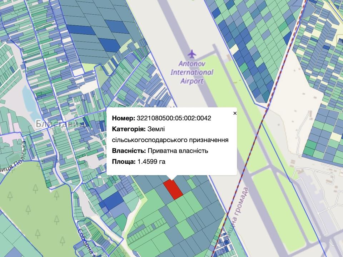This screenshot has width=343, height=257.
Task: Click the сільськогосподарського призначення text
Action: (x=170, y=140)
